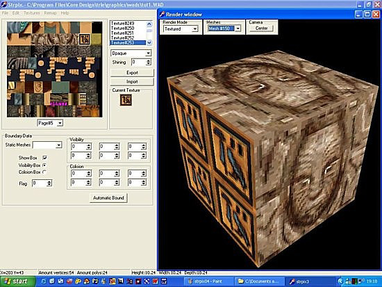Screen dimensions: 382x287
Task: Click the Camera Center button
Action: pos(261,28)
